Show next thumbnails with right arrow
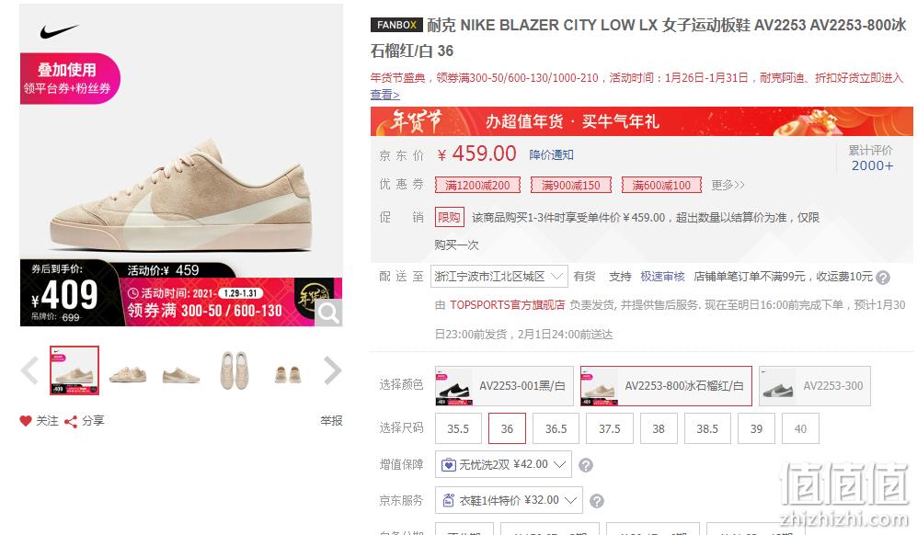Image resolution: width=917 pixels, height=535 pixels. coord(332,370)
